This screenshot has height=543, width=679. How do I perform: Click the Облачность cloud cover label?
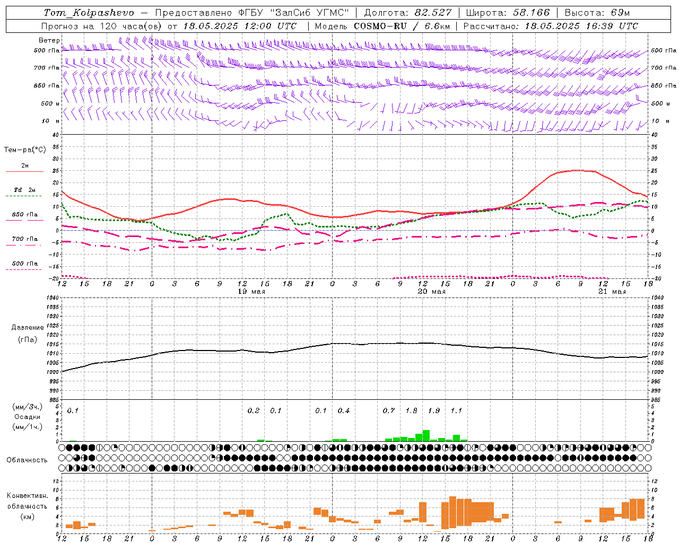click(27, 460)
